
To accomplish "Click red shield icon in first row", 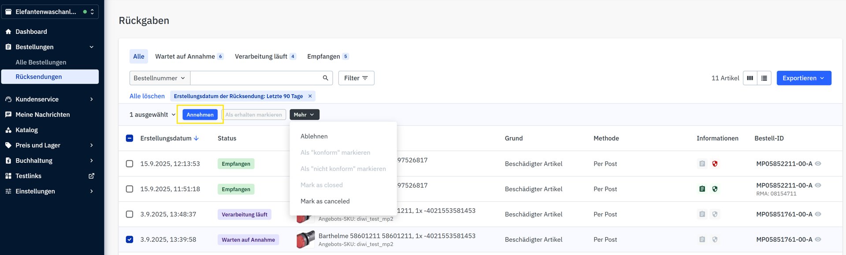I will 715,164.
